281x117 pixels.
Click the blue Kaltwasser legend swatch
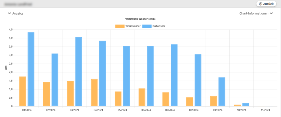click(x=147, y=26)
